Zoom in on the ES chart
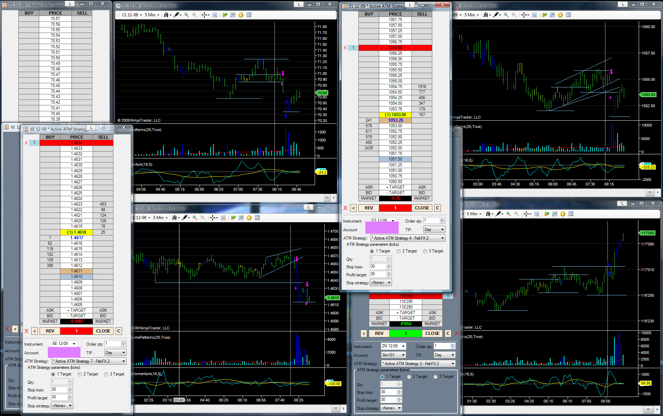663x416 pixels. (x=506, y=15)
